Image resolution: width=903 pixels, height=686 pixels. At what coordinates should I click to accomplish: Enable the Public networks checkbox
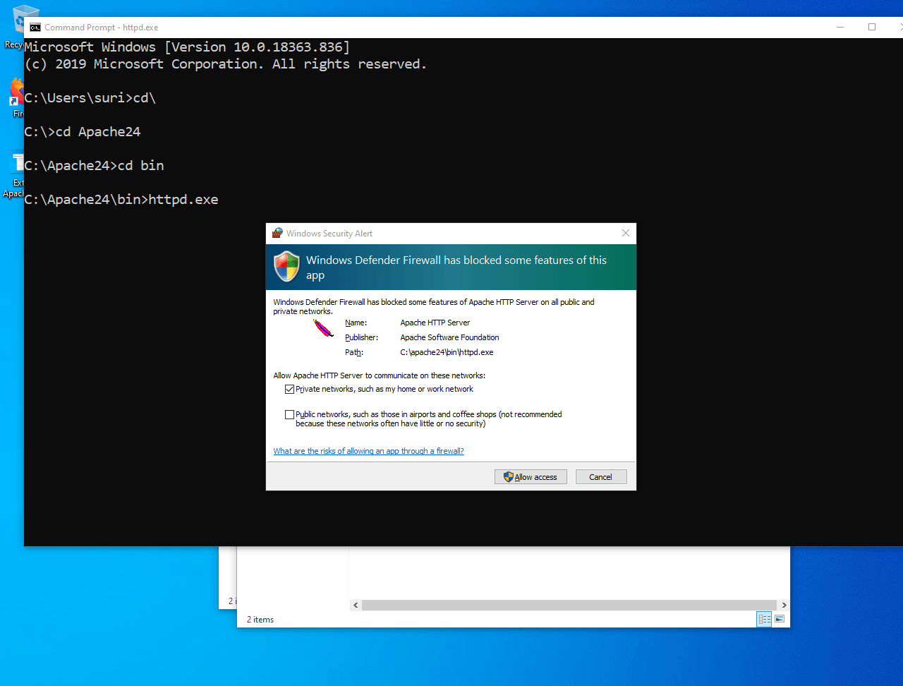pos(289,414)
